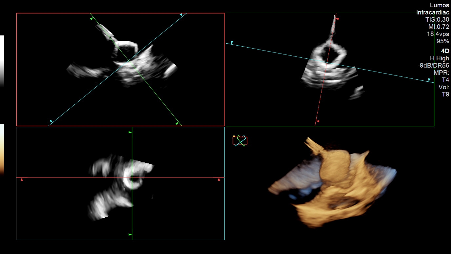
Task: Click cyan arrow at bottom-left of red-framed view
Action: (x=51, y=121)
